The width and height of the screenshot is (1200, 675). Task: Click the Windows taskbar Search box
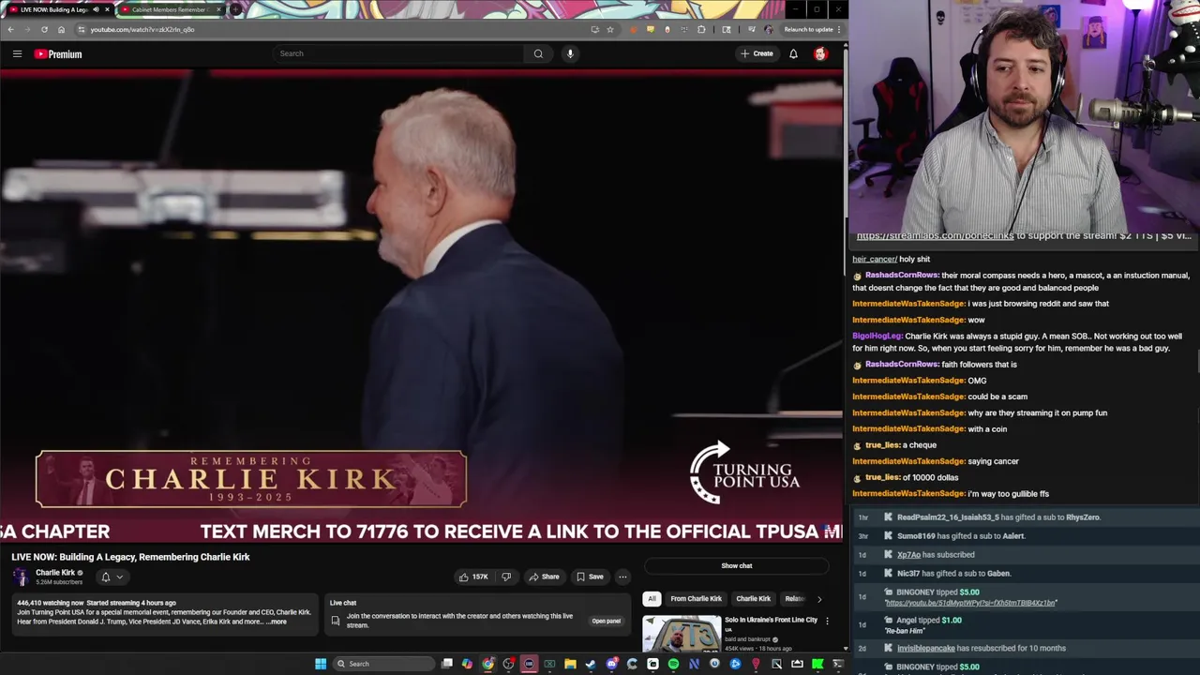tap(383, 664)
